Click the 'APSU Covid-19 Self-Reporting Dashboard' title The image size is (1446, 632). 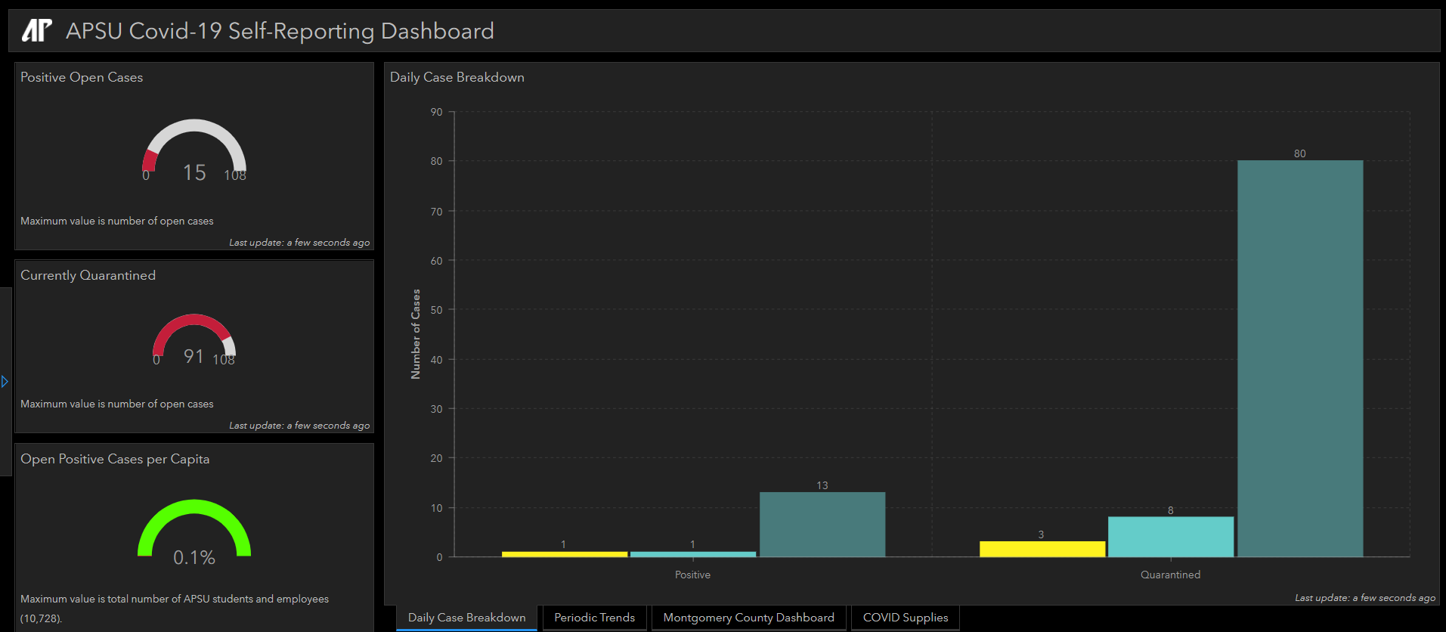coord(280,31)
